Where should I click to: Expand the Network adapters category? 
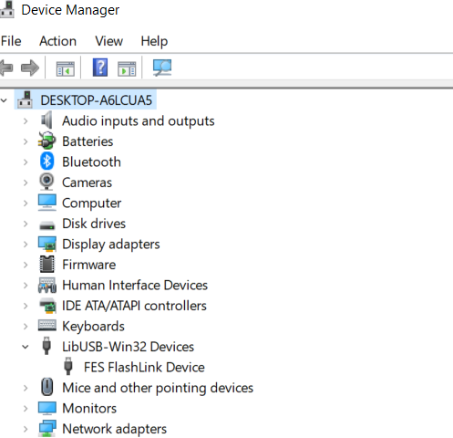(x=26, y=429)
